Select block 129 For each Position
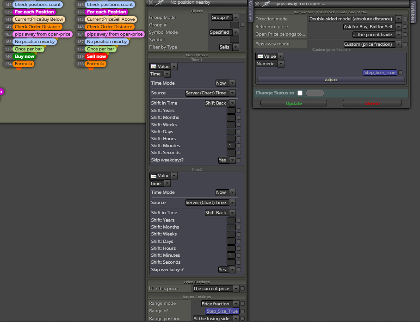Image resolution: width=420 pixels, height=322 pixels. click(34, 12)
